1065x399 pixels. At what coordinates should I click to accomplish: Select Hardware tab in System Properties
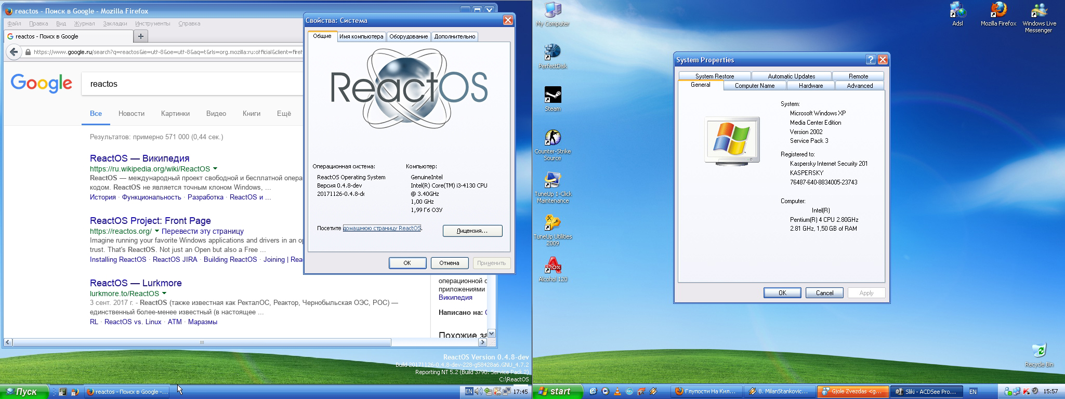pyautogui.click(x=811, y=86)
